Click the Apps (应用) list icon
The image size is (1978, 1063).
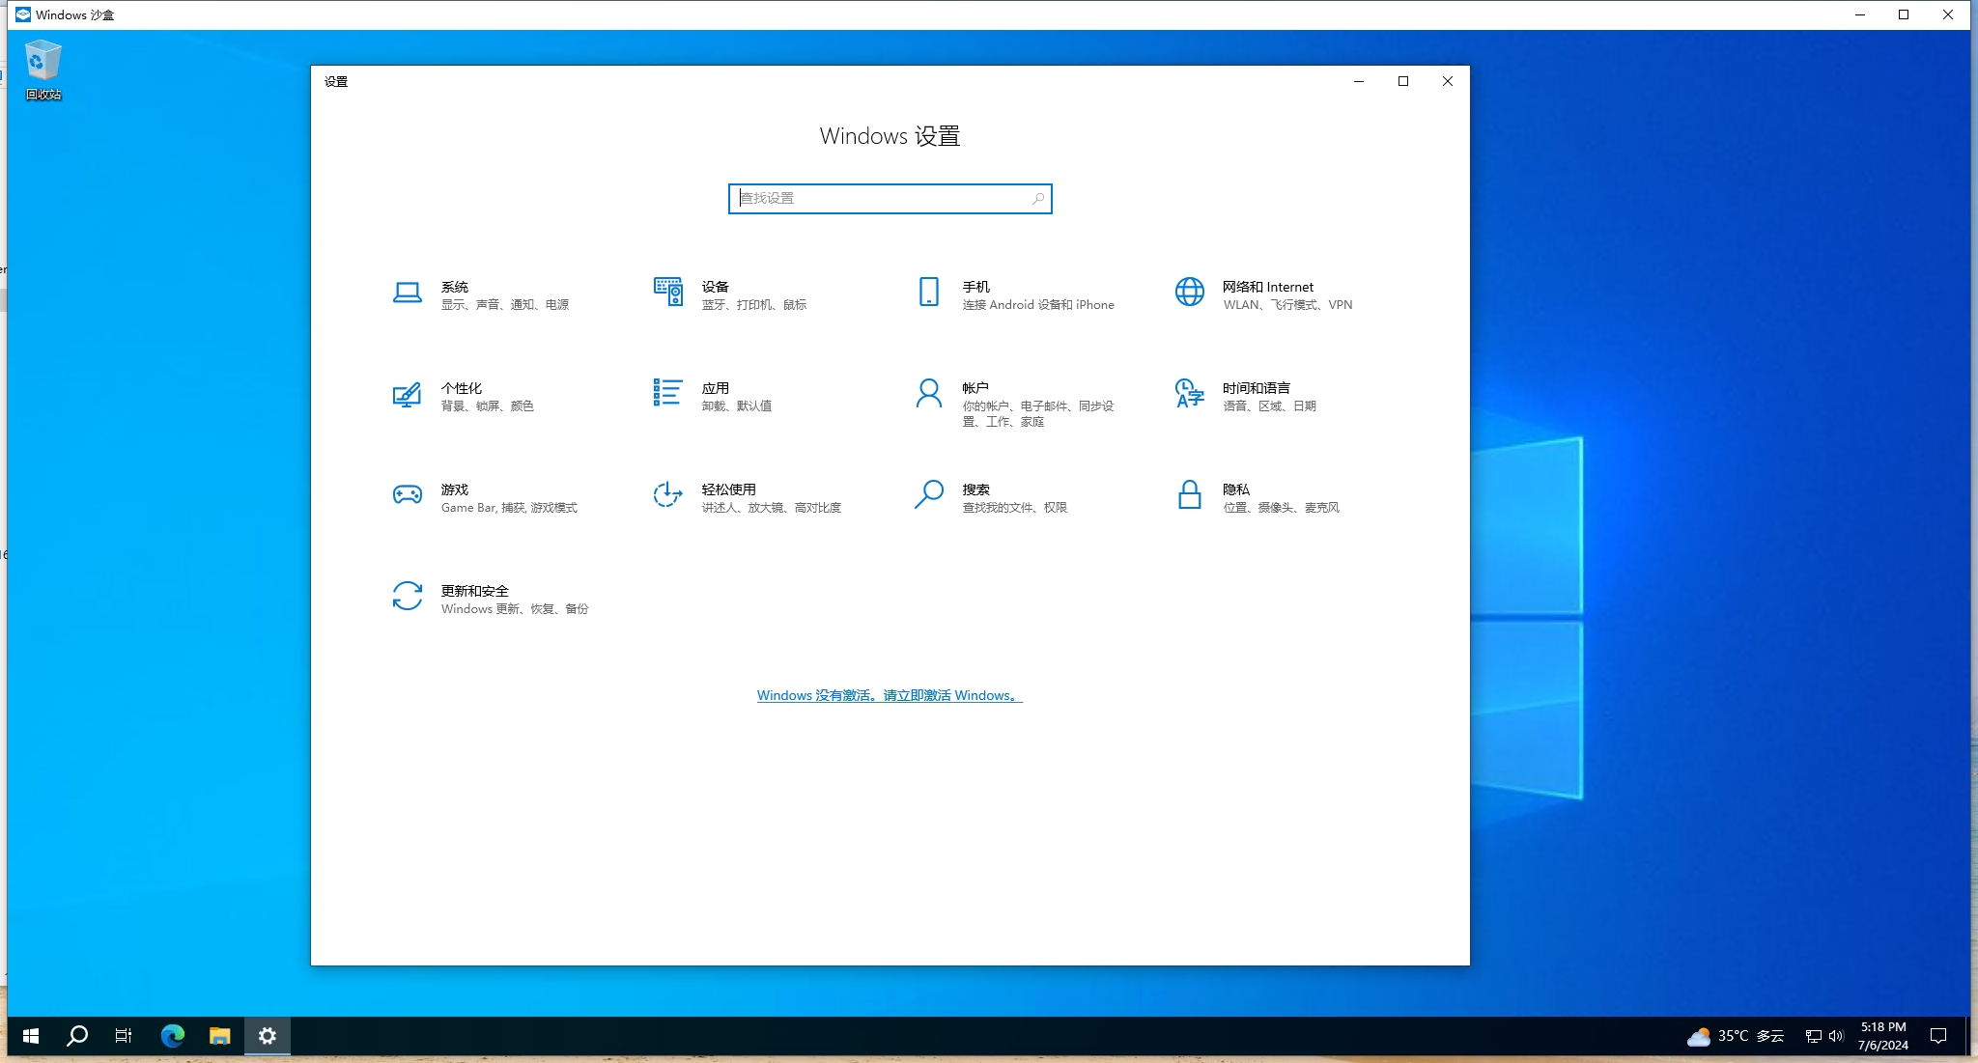[667, 393]
